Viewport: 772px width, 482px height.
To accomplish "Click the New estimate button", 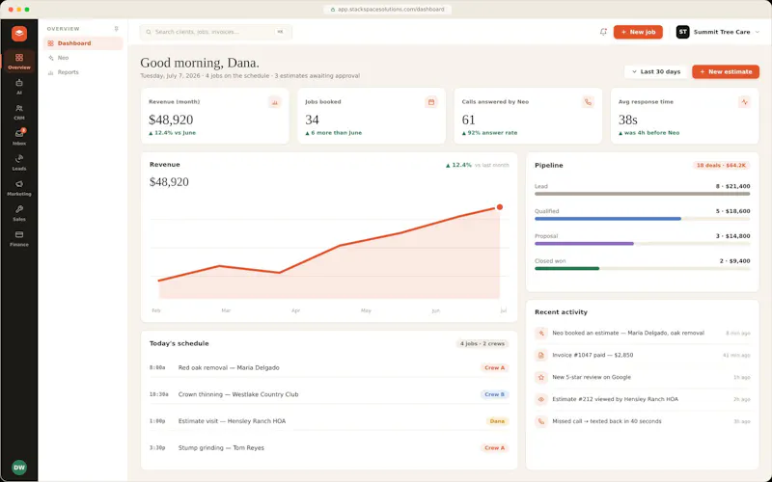I will tap(726, 71).
